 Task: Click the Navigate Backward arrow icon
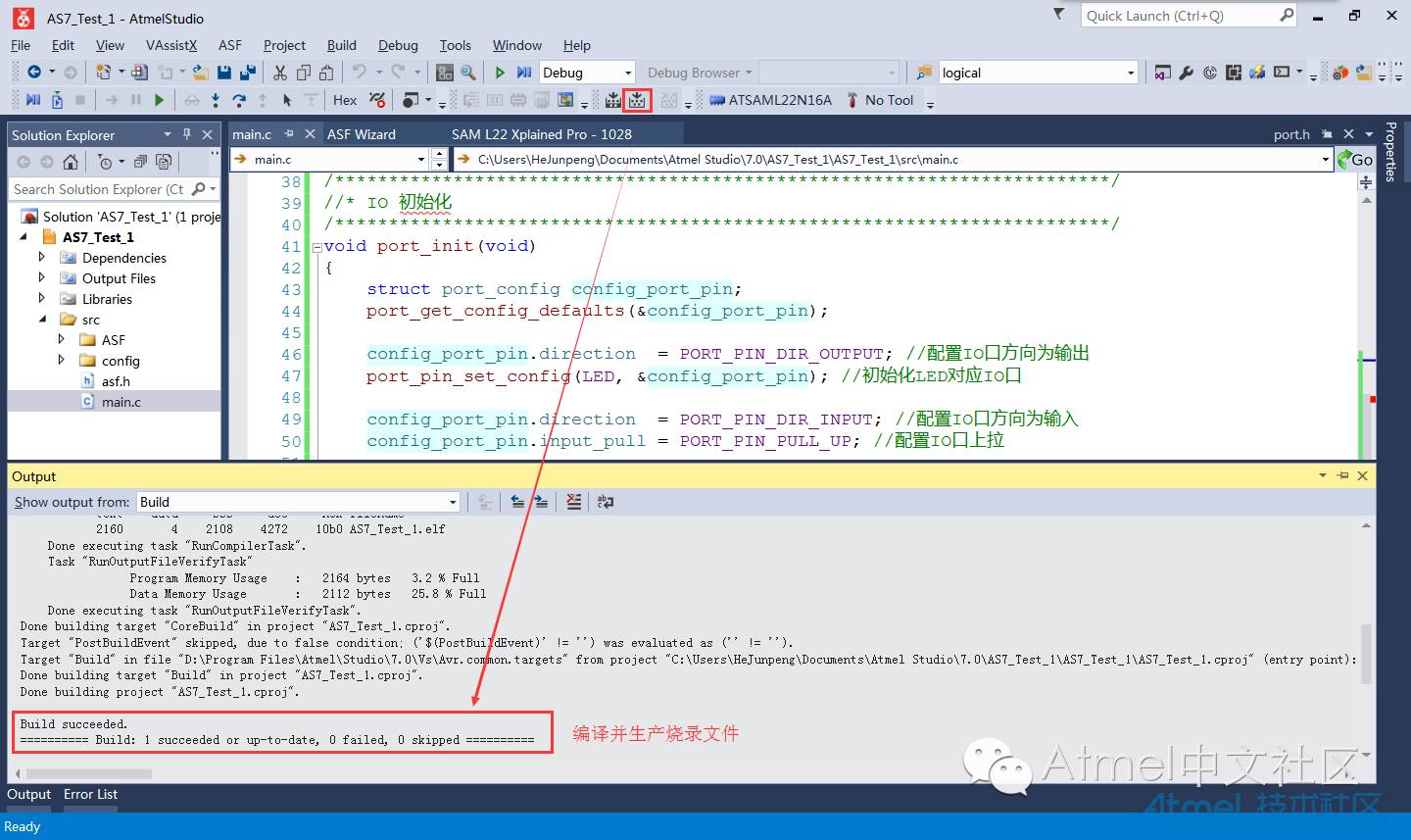click(x=34, y=73)
